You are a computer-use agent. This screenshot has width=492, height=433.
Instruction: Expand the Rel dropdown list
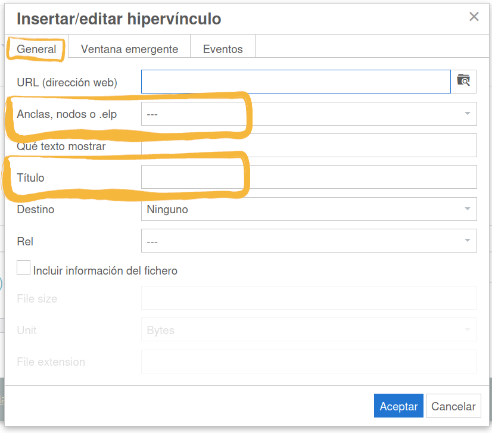[x=309, y=241]
